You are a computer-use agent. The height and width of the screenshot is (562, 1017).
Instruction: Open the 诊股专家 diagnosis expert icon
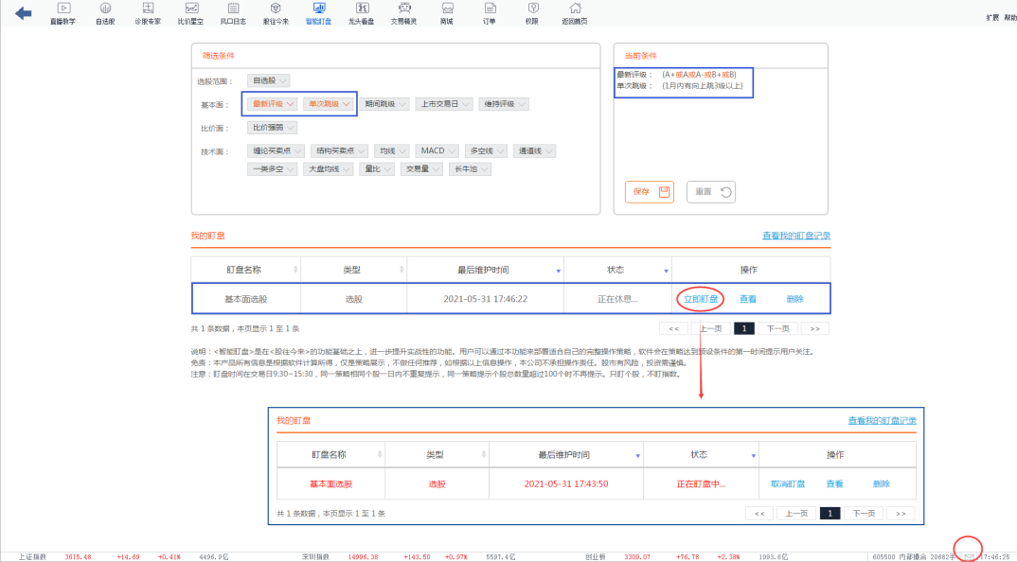coord(147,12)
